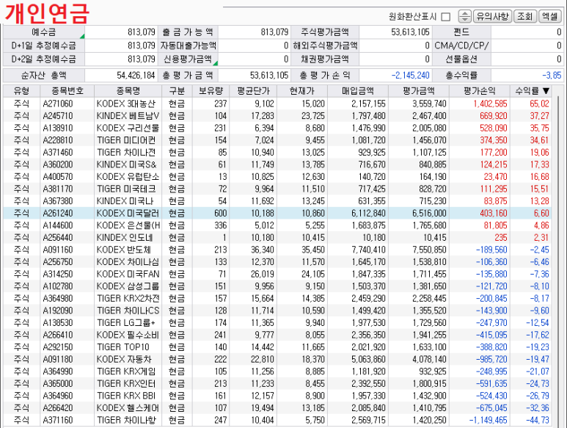The width and height of the screenshot is (567, 428).
Task: Select the KODEX 3대농산 row
Action: [277, 104]
